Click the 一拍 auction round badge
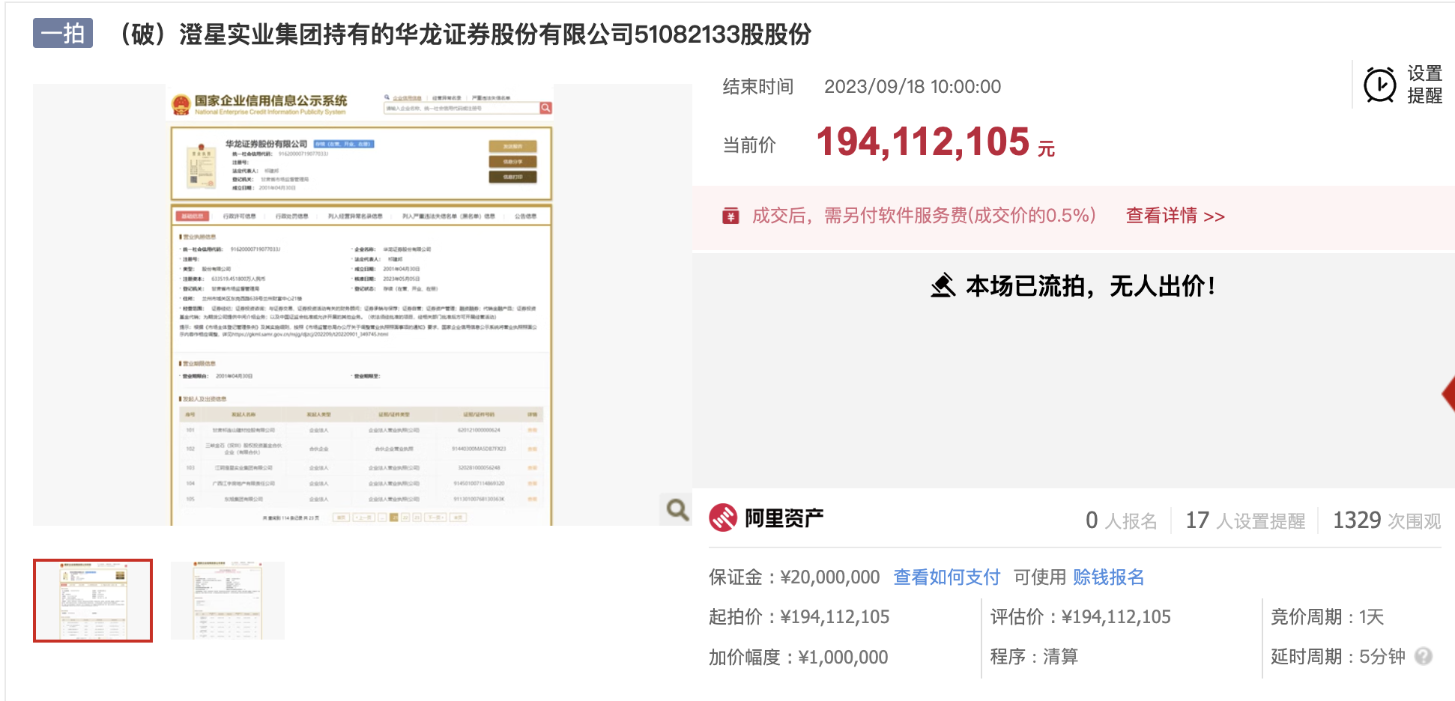This screenshot has width=1455, height=701. [x=63, y=33]
